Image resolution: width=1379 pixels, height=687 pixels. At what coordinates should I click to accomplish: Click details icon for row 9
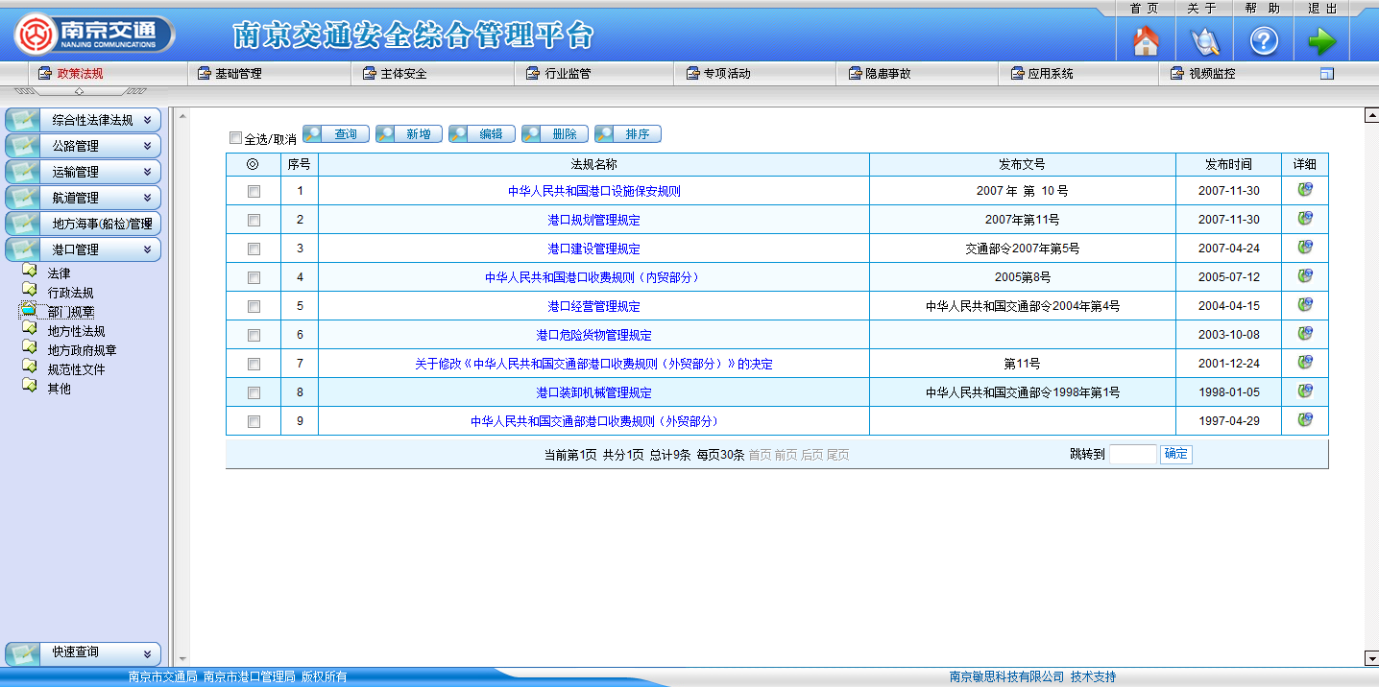1305,420
